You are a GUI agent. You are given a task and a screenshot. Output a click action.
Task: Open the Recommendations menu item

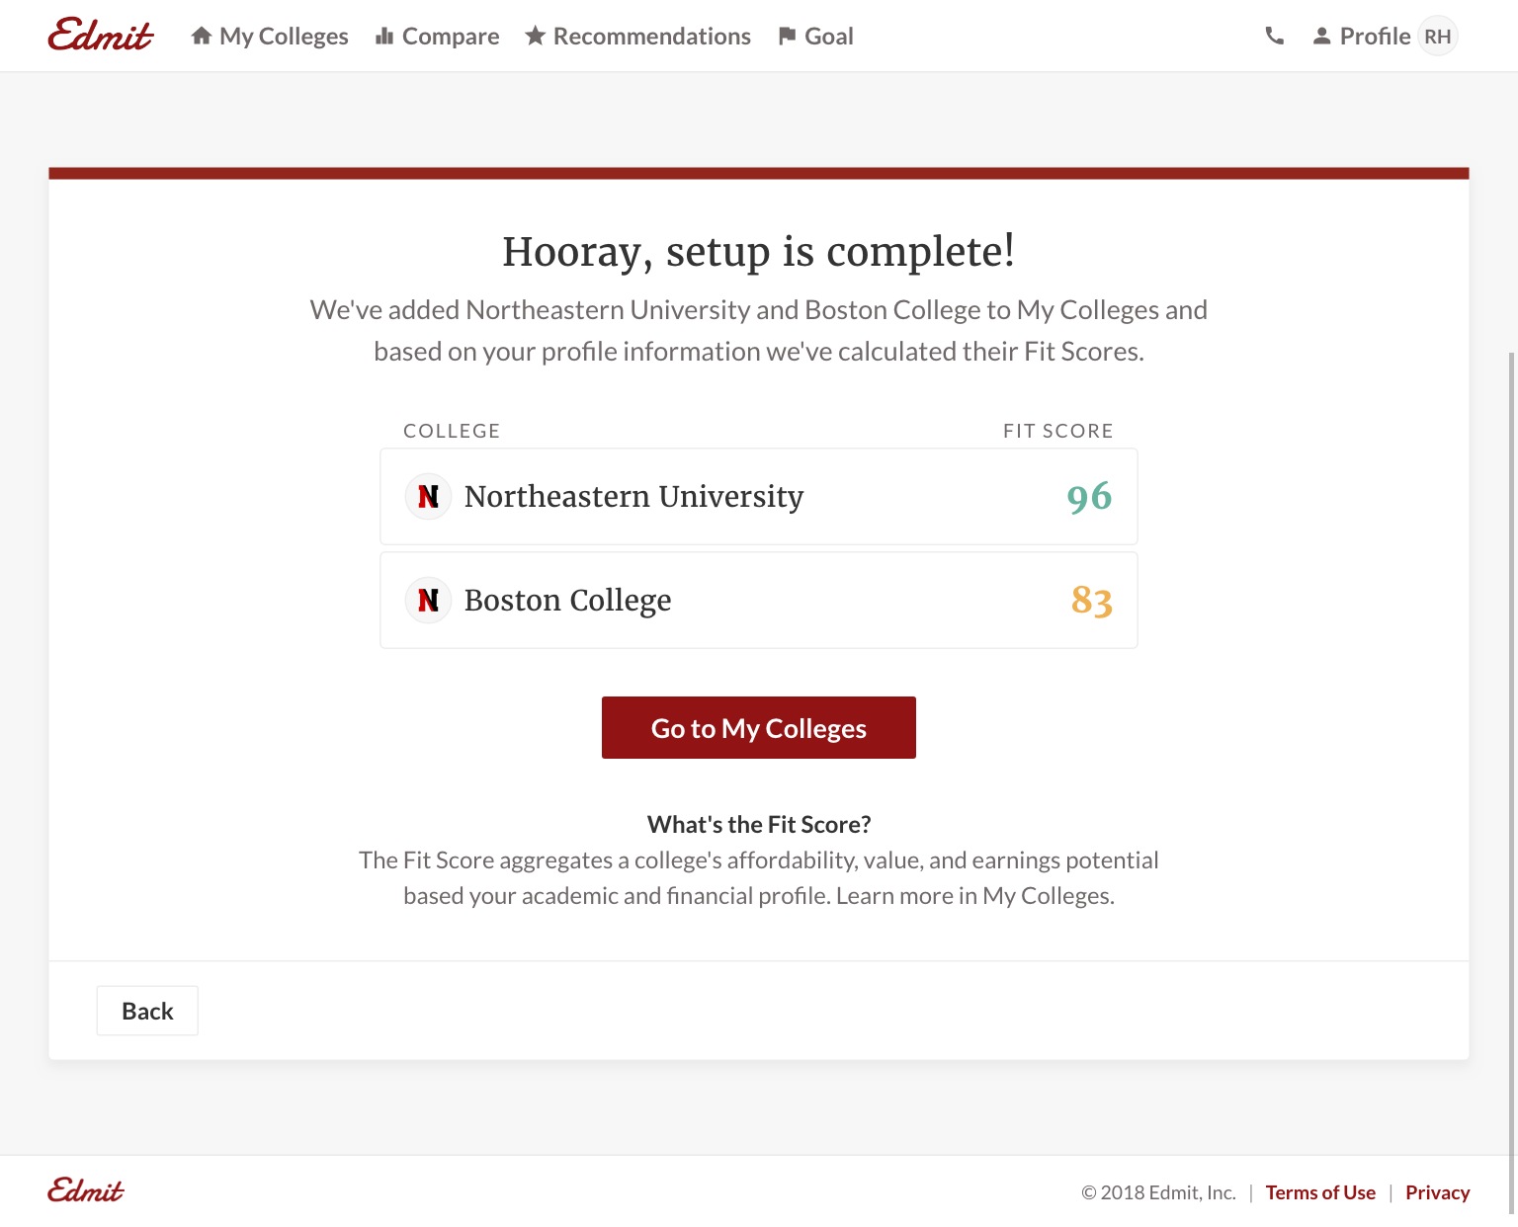click(637, 37)
